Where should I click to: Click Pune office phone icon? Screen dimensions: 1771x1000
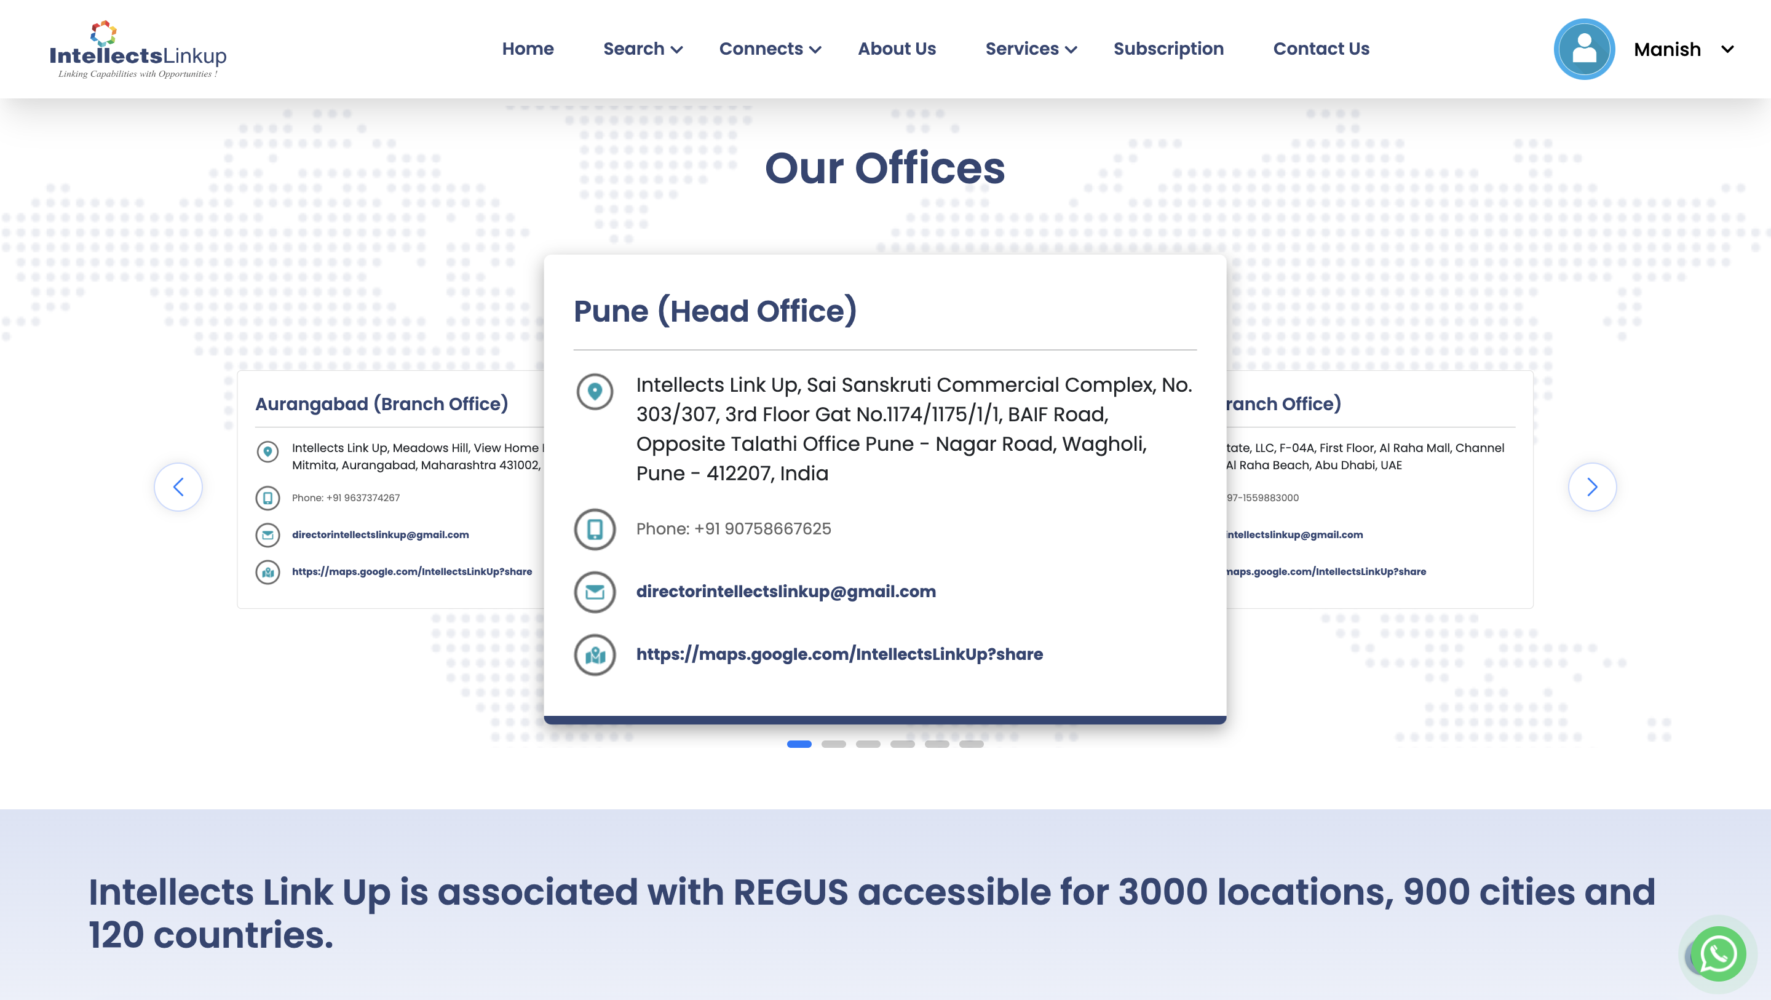595,529
